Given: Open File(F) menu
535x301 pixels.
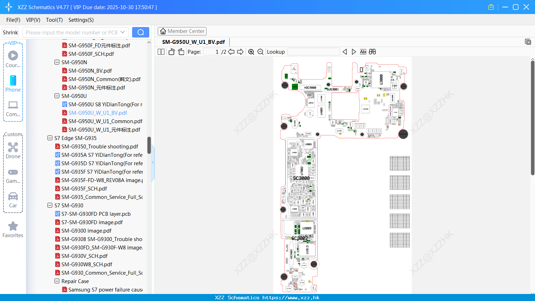Looking at the screenshot, I should tap(13, 20).
